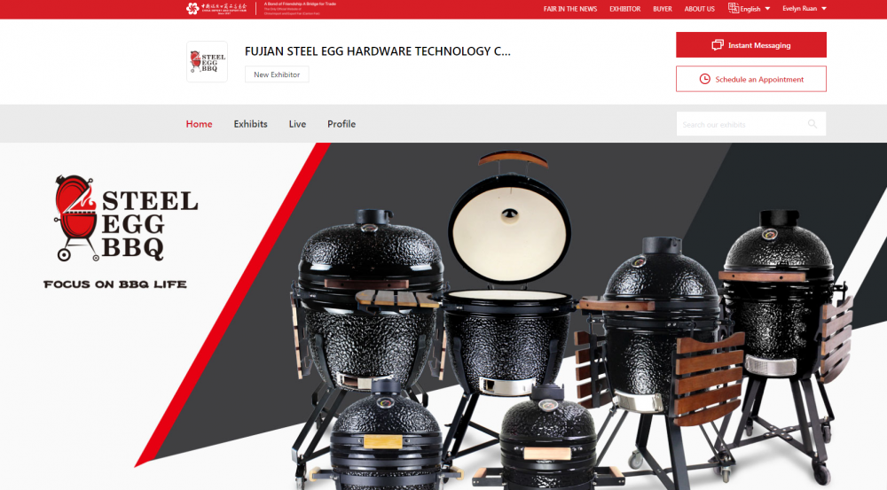Click the clock icon in Schedule an Appointment

pyautogui.click(x=705, y=79)
